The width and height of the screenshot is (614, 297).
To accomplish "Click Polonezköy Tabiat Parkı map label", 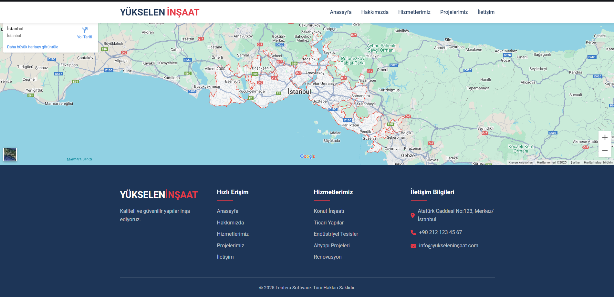I will coord(353,61).
